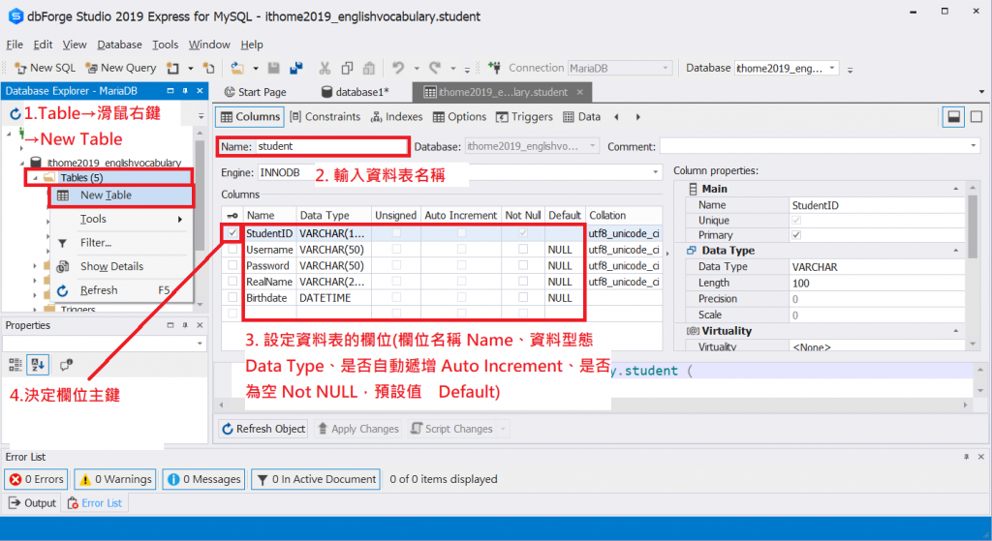This screenshot has width=992, height=541.
Task: Click the Save All icon
Action: click(x=295, y=68)
